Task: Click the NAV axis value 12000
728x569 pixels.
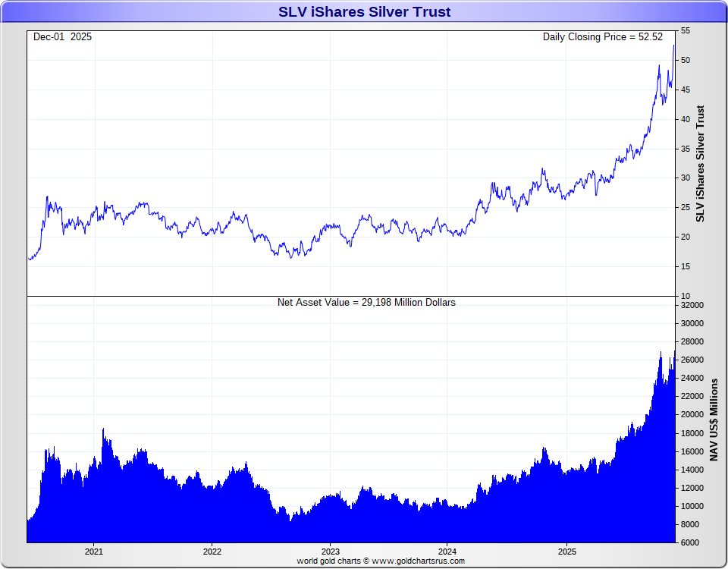Action: point(692,488)
